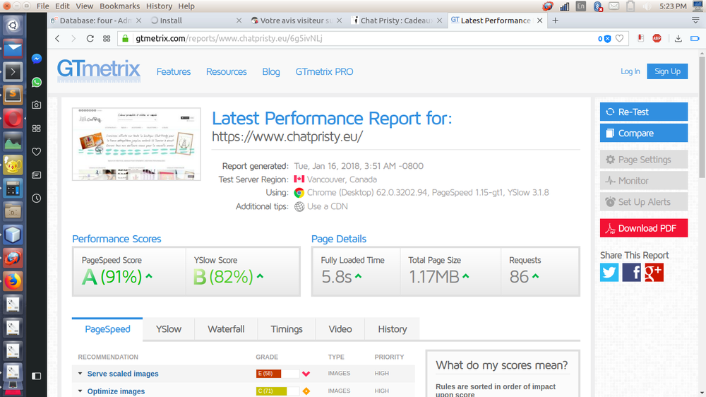Click the network signal indicator in system tray
This screenshot has width=706, height=397.
pos(564,6)
